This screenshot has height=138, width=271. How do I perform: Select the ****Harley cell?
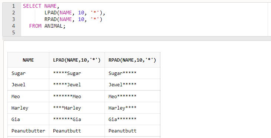click(x=77, y=108)
